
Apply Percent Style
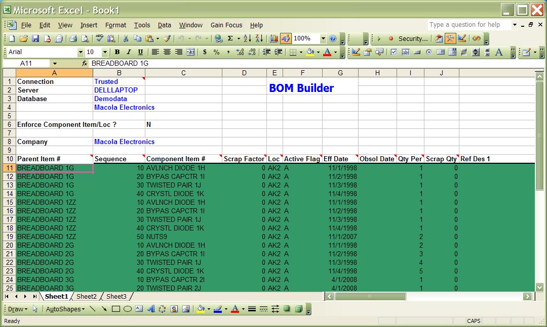click(217, 52)
